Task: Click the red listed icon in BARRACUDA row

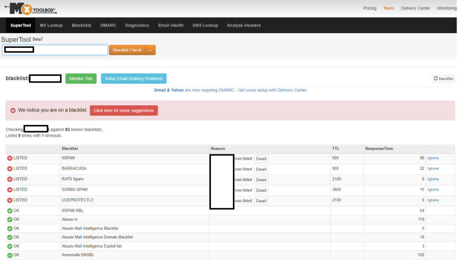Action: click(x=10, y=169)
